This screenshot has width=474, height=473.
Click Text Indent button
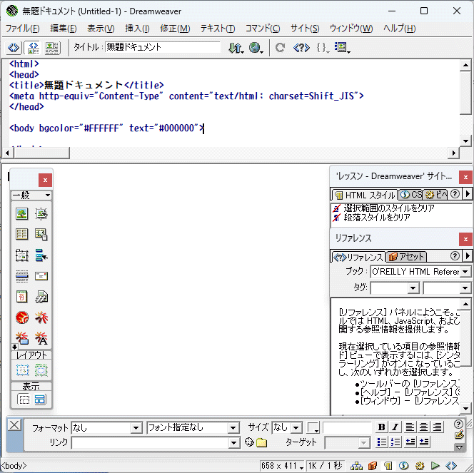pyautogui.click(x=424, y=442)
